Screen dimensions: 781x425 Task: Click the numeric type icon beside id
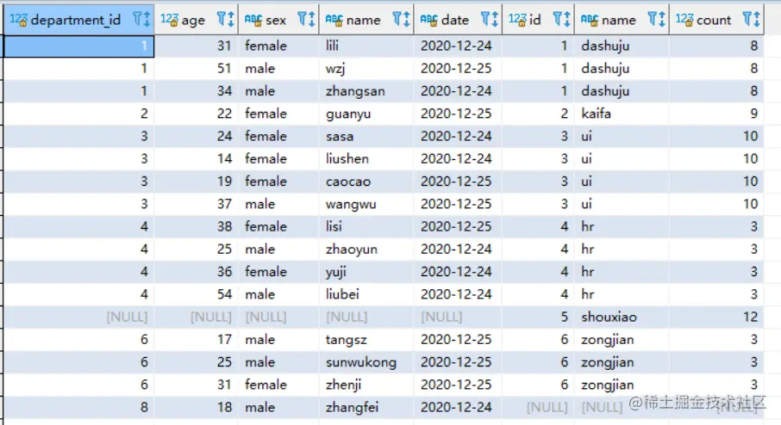click(x=517, y=20)
